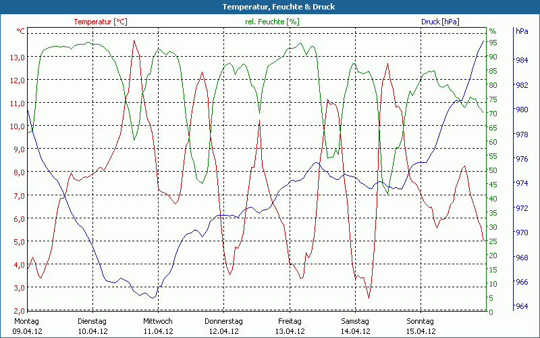Click the 30 humidity axis value
The image size is (540, 338).
[x=493, y=227]
